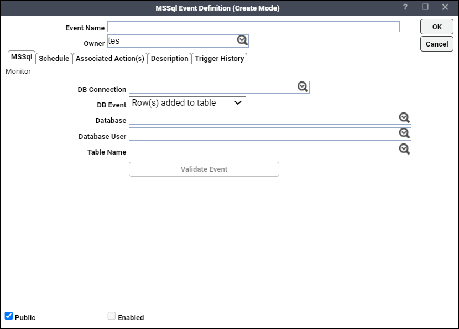Switch to the Schedule tab
459x329 pixels.
click(54, 58)
